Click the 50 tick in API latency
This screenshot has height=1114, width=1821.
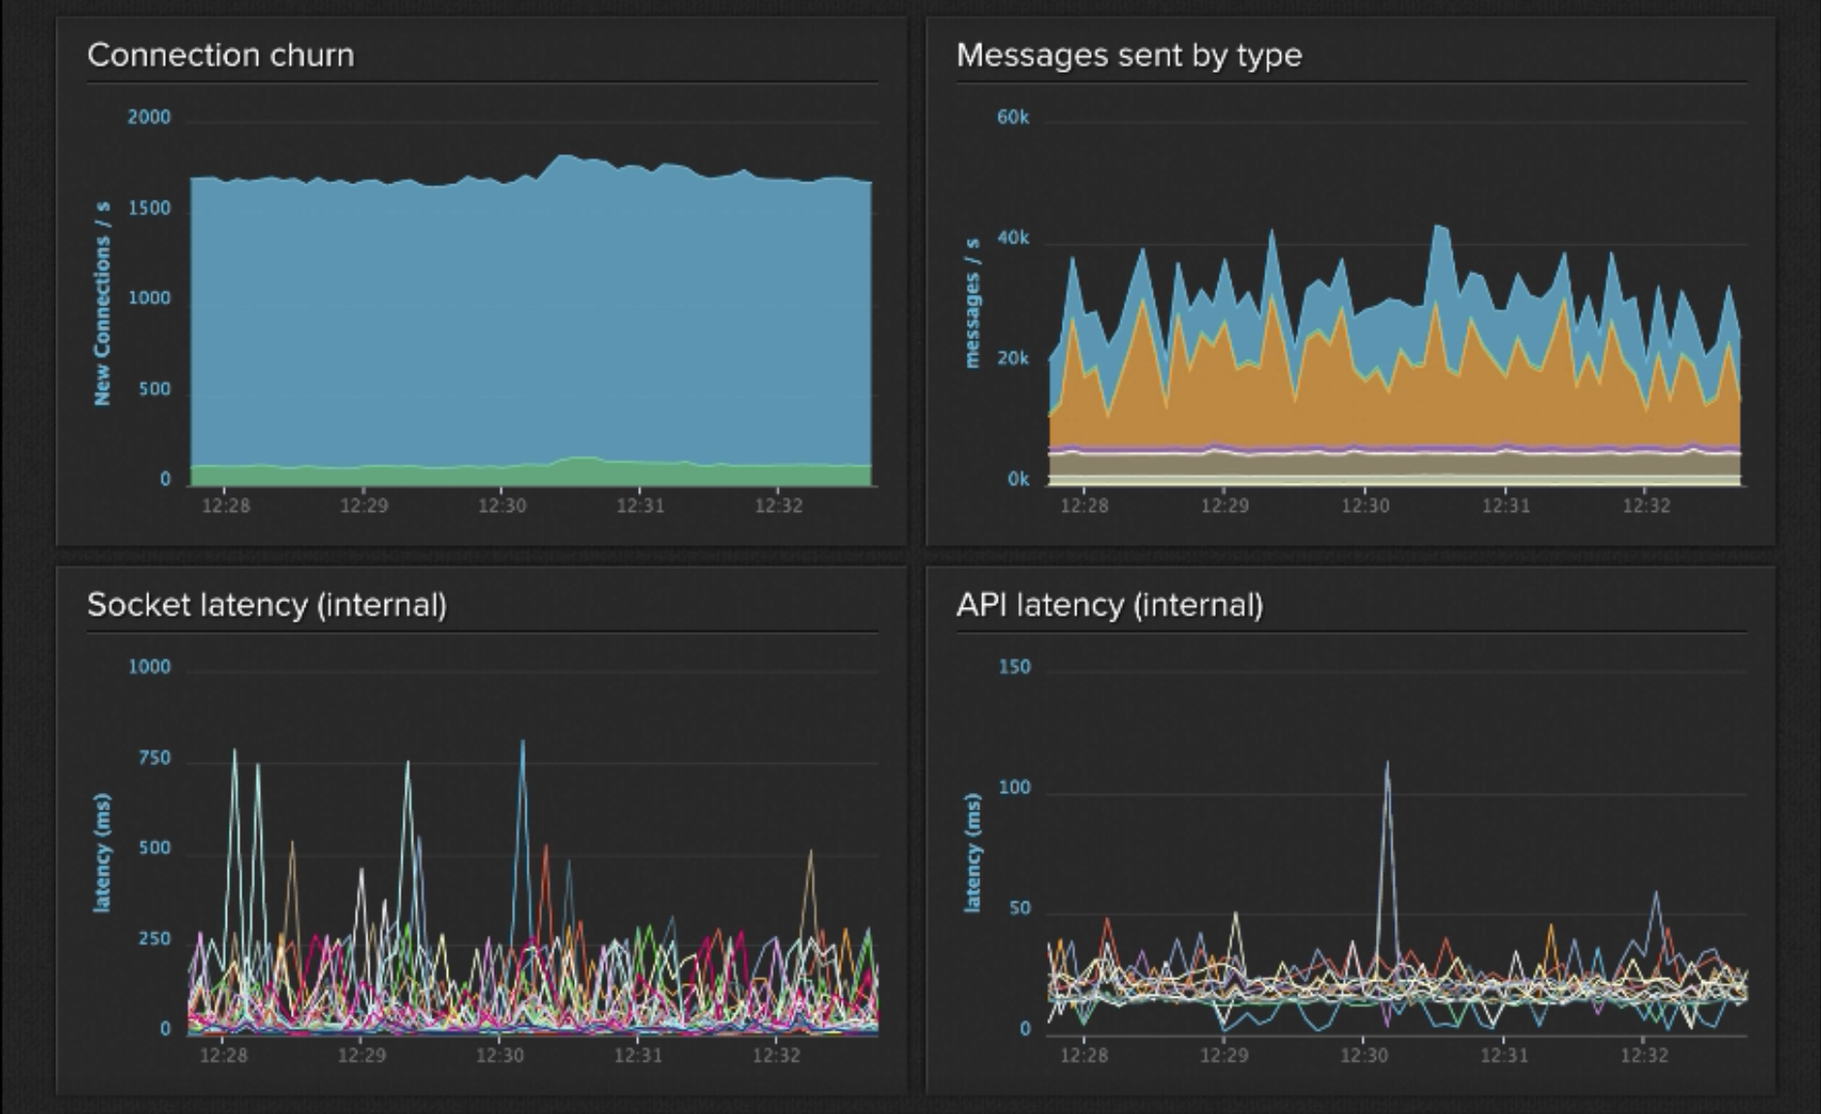point(1019,909)
